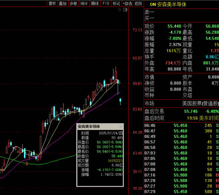Select the 06:49 trade tick row
219x195 pixels.
click(x=181, y=137)
